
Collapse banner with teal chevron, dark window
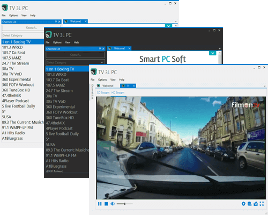[213, 53]
